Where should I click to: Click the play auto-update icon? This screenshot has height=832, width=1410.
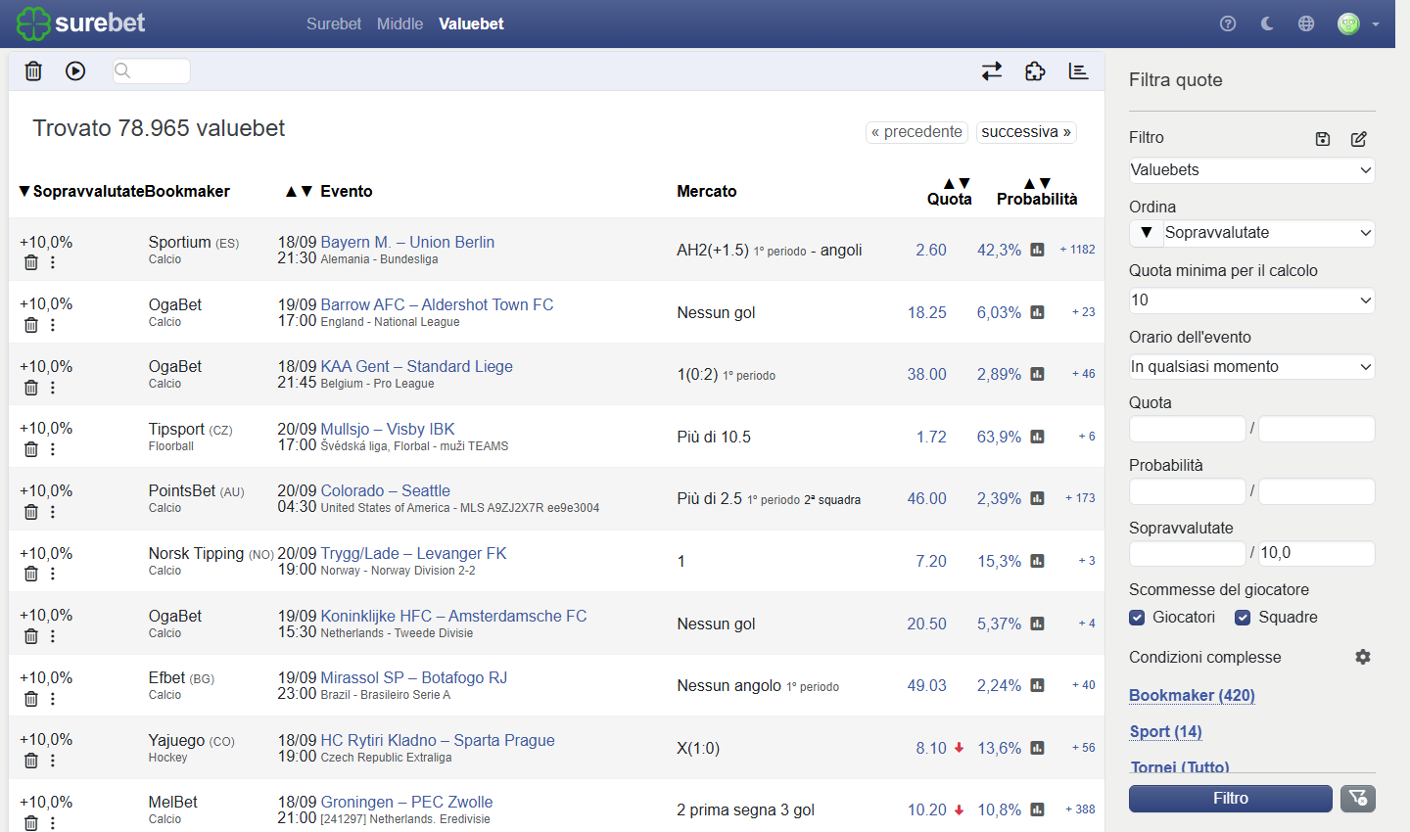pyautogui.click(x=75, y=70)
